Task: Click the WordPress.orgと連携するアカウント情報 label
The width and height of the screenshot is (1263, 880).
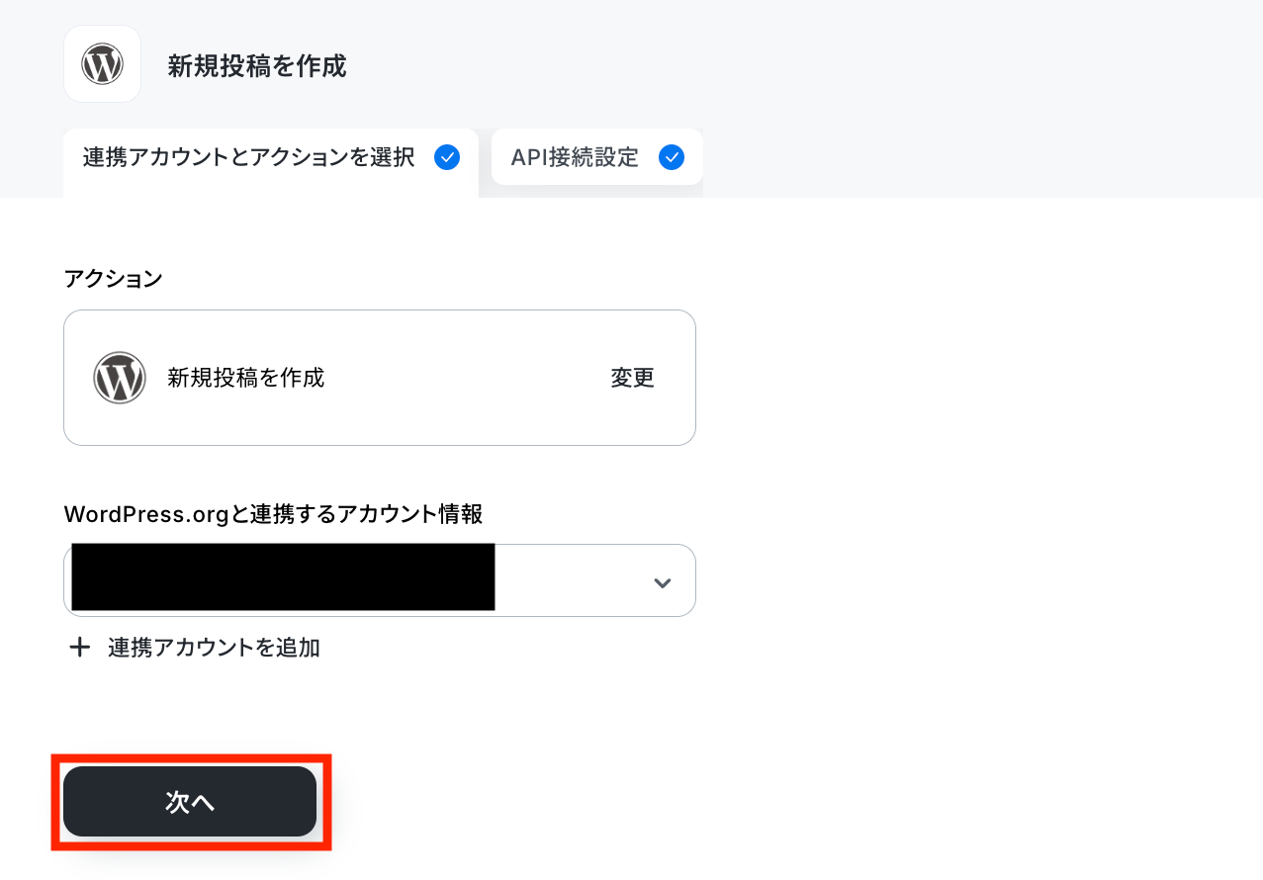Action: pyautogui.click(x=273, y=514)
